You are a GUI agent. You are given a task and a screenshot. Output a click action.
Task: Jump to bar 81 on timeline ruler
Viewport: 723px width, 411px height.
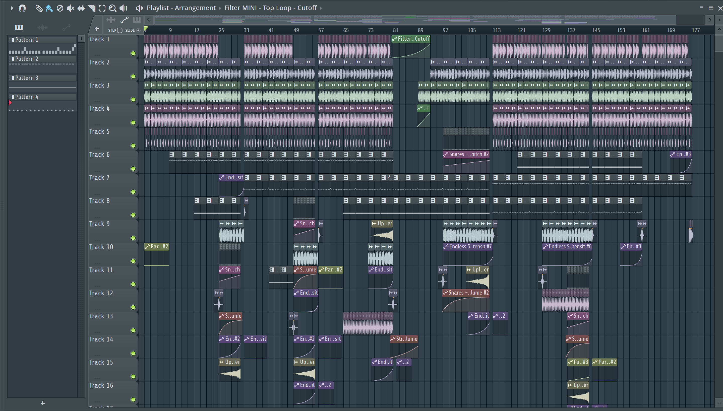point(395,30)
